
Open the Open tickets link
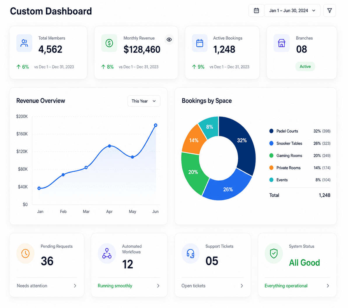193,286
